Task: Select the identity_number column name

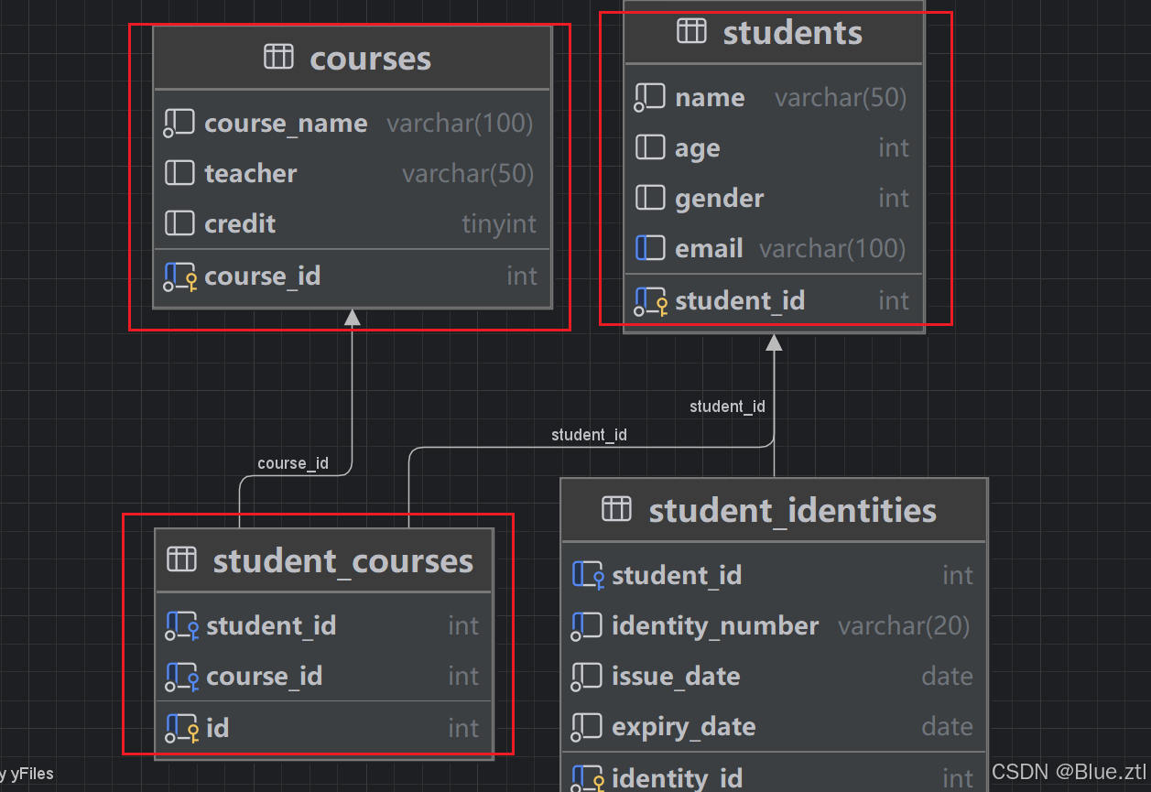Action: [715, 626]
